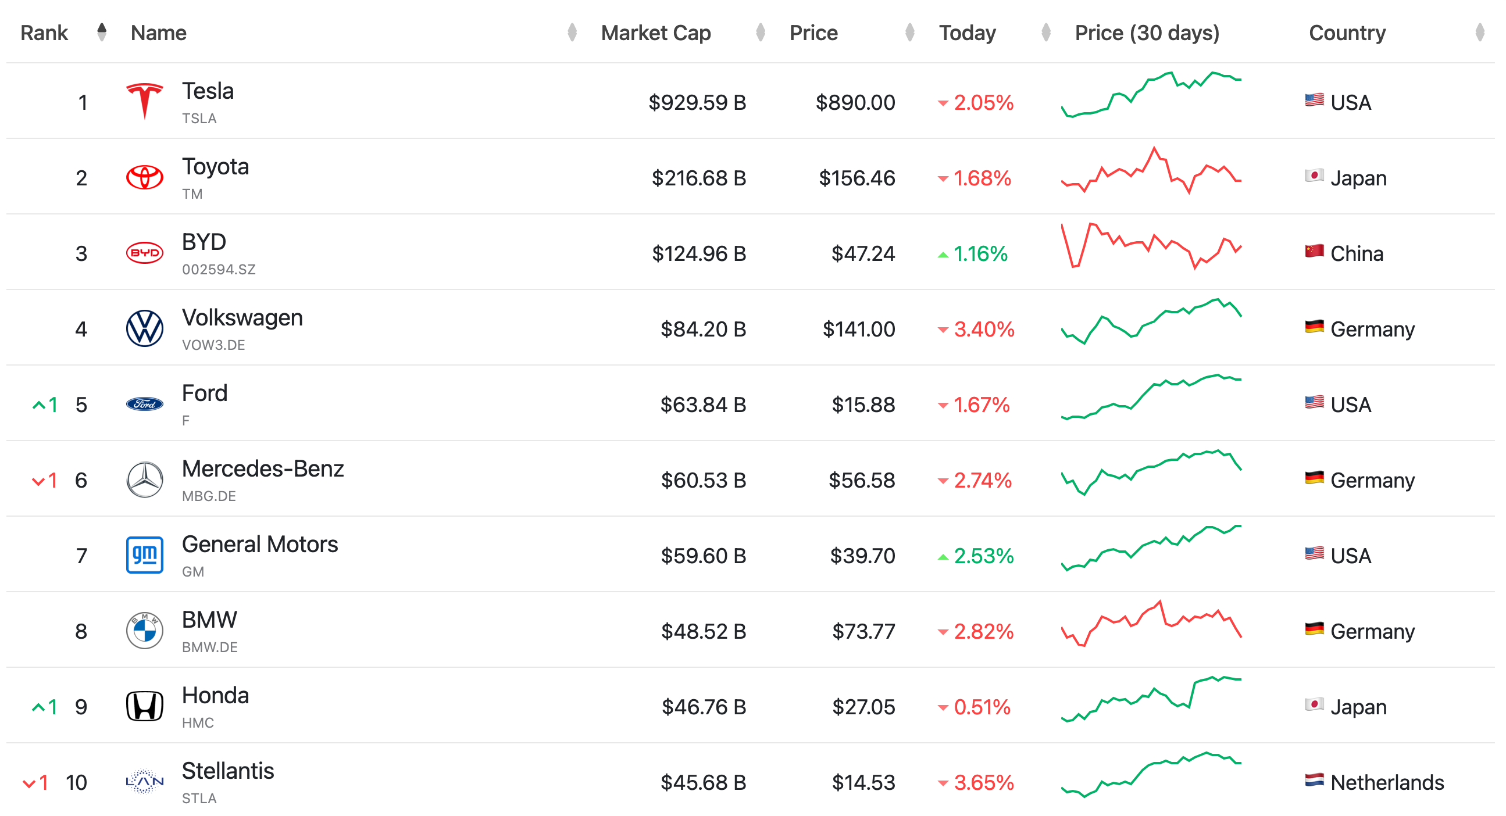Click the Volkswagen logo icon
The width and height of the screenshot is (1506, 816).
point(144,328)
